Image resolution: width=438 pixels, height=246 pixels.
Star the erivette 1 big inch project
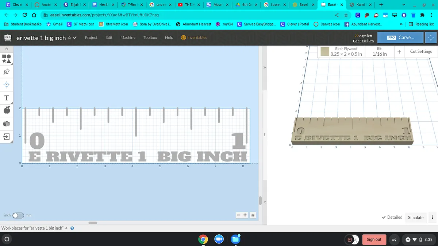[69, 38]
